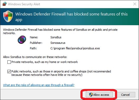Click the Publisher field label

click(x=36, y=43)
